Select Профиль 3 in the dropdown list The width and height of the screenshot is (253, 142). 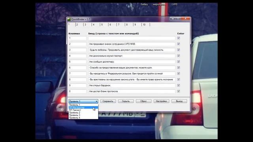(x=83, y=115)
